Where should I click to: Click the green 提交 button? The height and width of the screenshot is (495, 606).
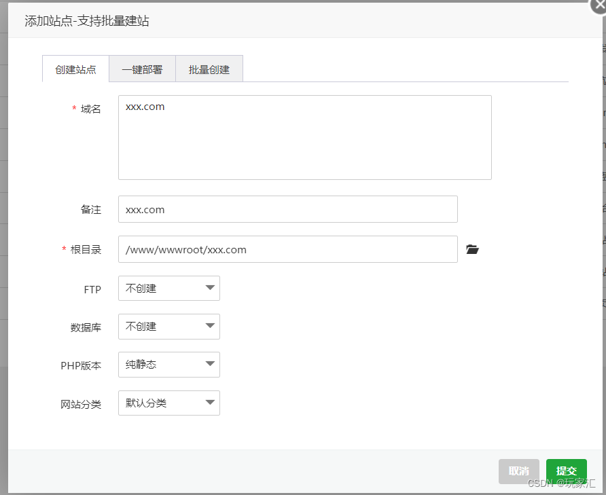click(x=566, y=471)
